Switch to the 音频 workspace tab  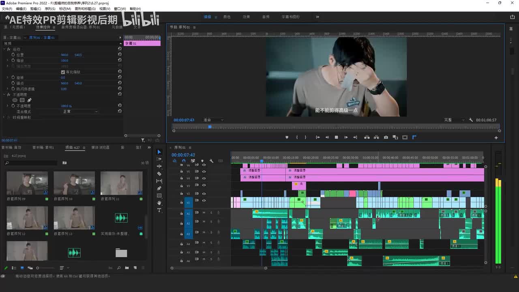266,17
